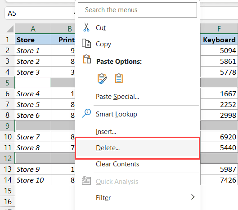
Task: Click the Cut scissors icon
Action: (x=86, y=27)
